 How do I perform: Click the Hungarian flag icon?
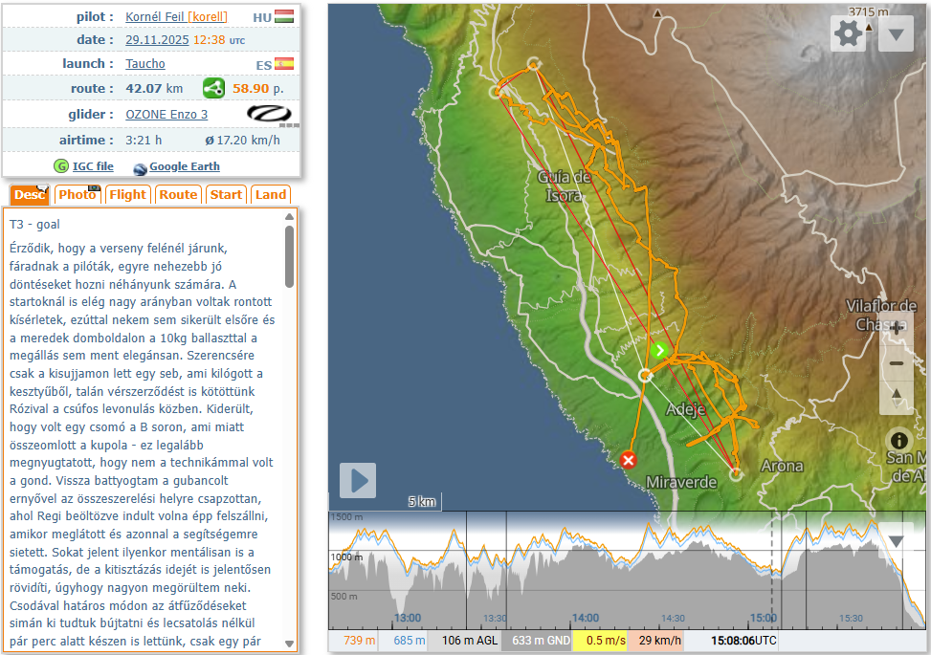[284, 17]
